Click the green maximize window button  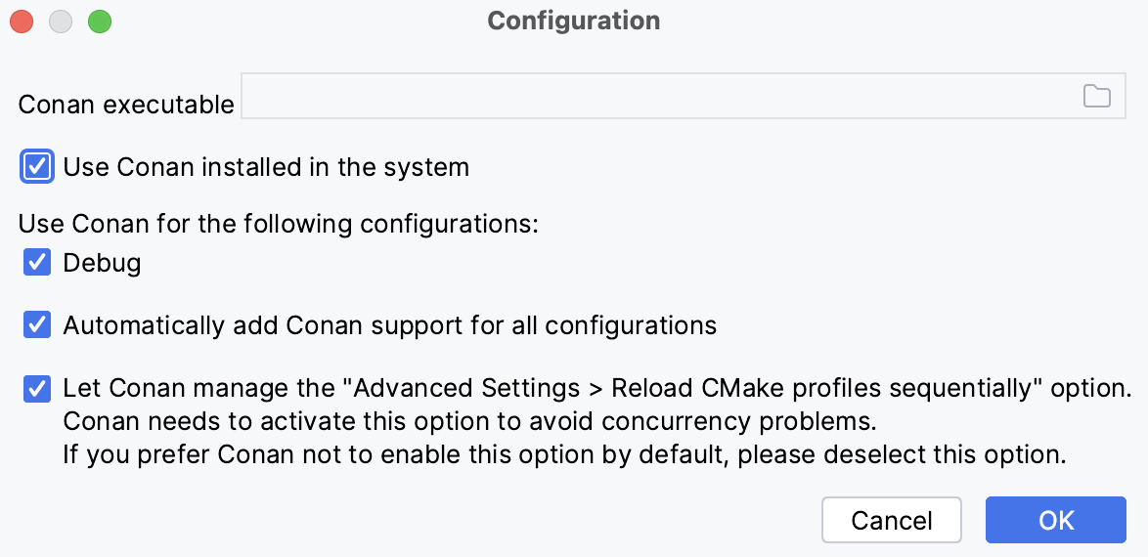[x=100, y=21]
